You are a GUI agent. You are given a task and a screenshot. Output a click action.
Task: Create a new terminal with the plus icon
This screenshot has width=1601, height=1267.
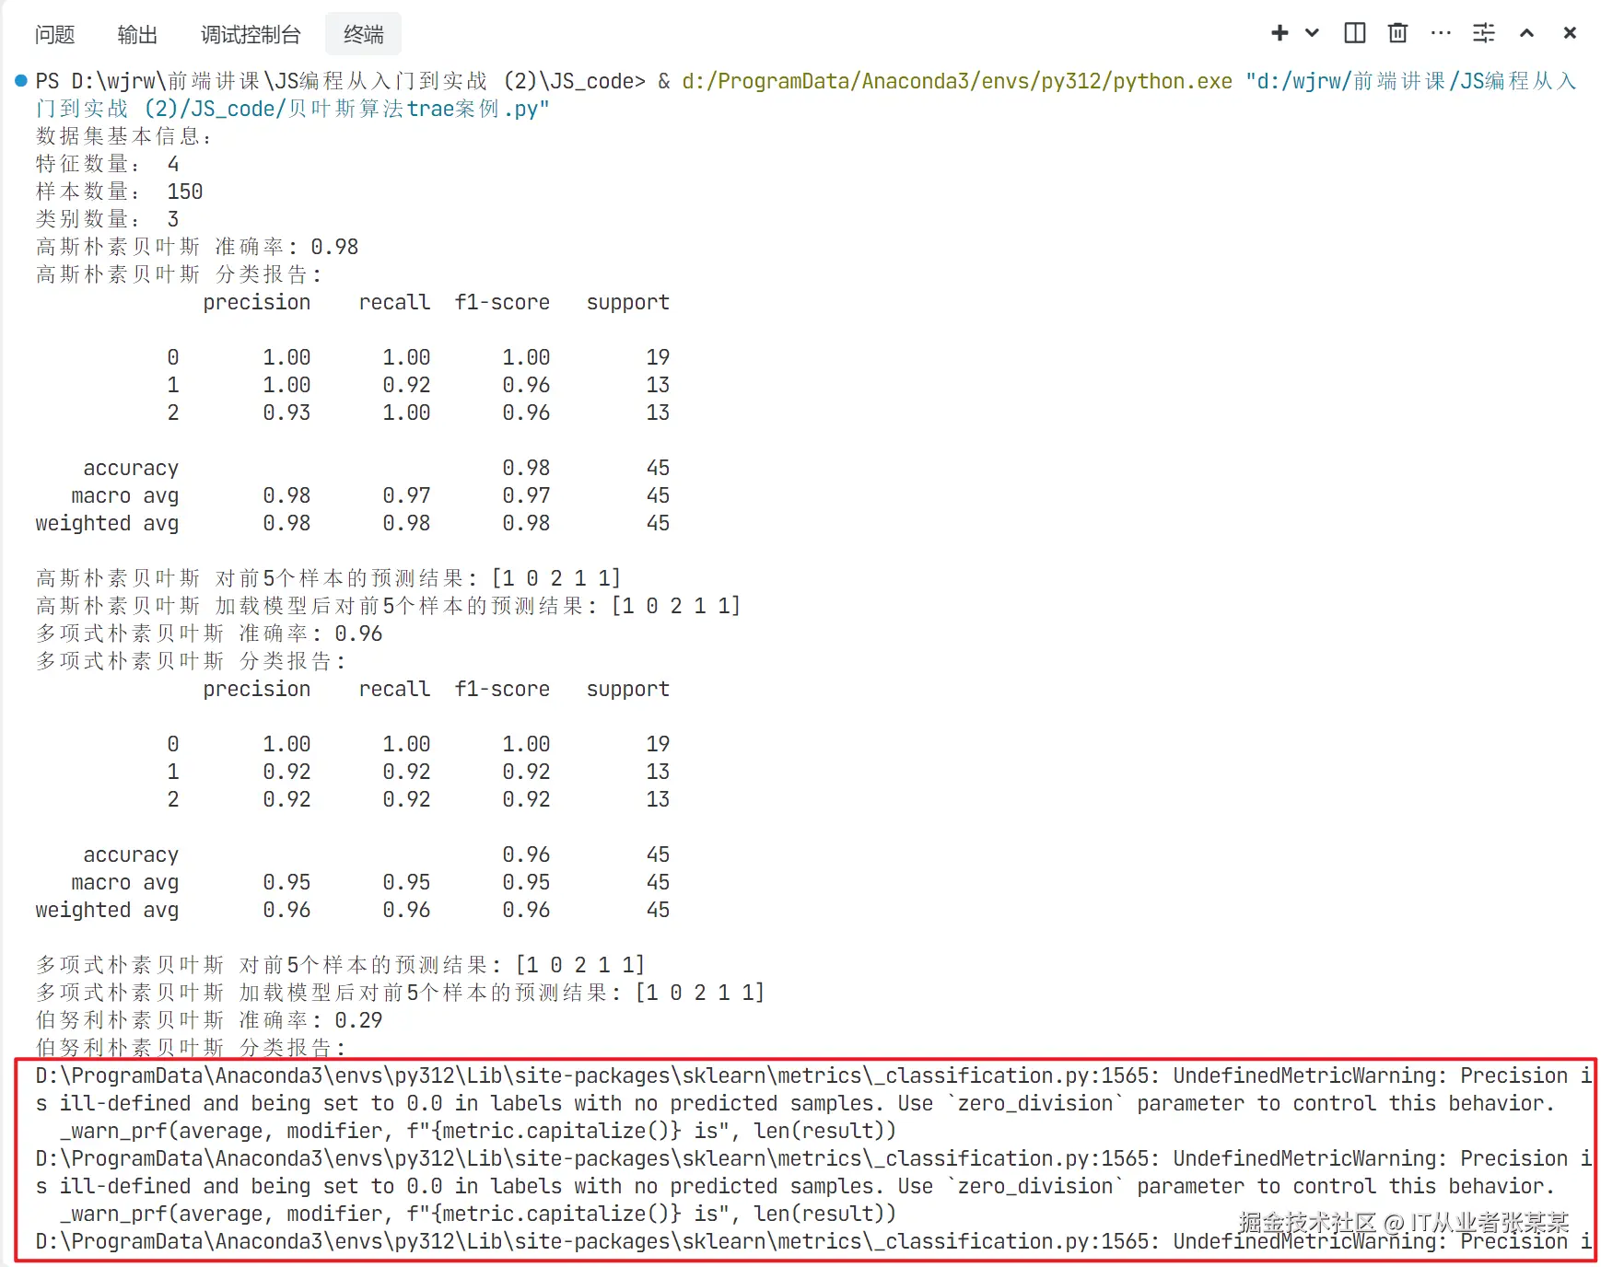[1280, 33]
